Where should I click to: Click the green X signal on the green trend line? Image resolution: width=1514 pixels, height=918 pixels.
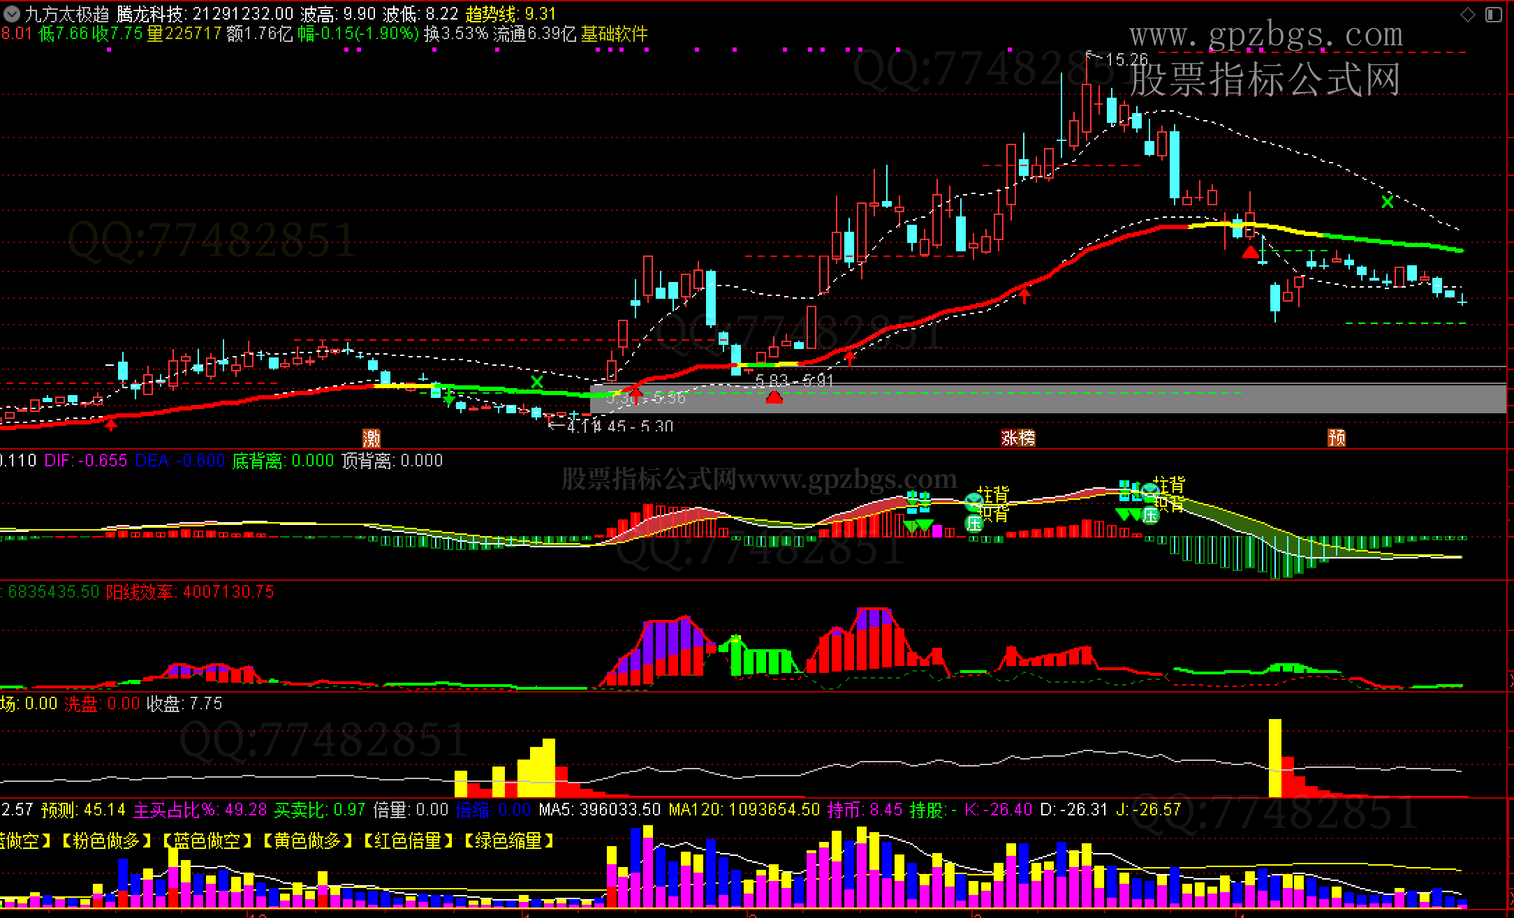[x=536, y=382]
